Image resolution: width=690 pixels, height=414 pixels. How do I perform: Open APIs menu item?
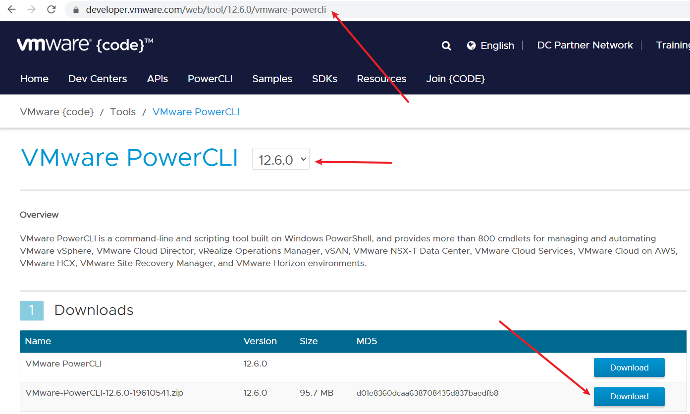(158, 79)
